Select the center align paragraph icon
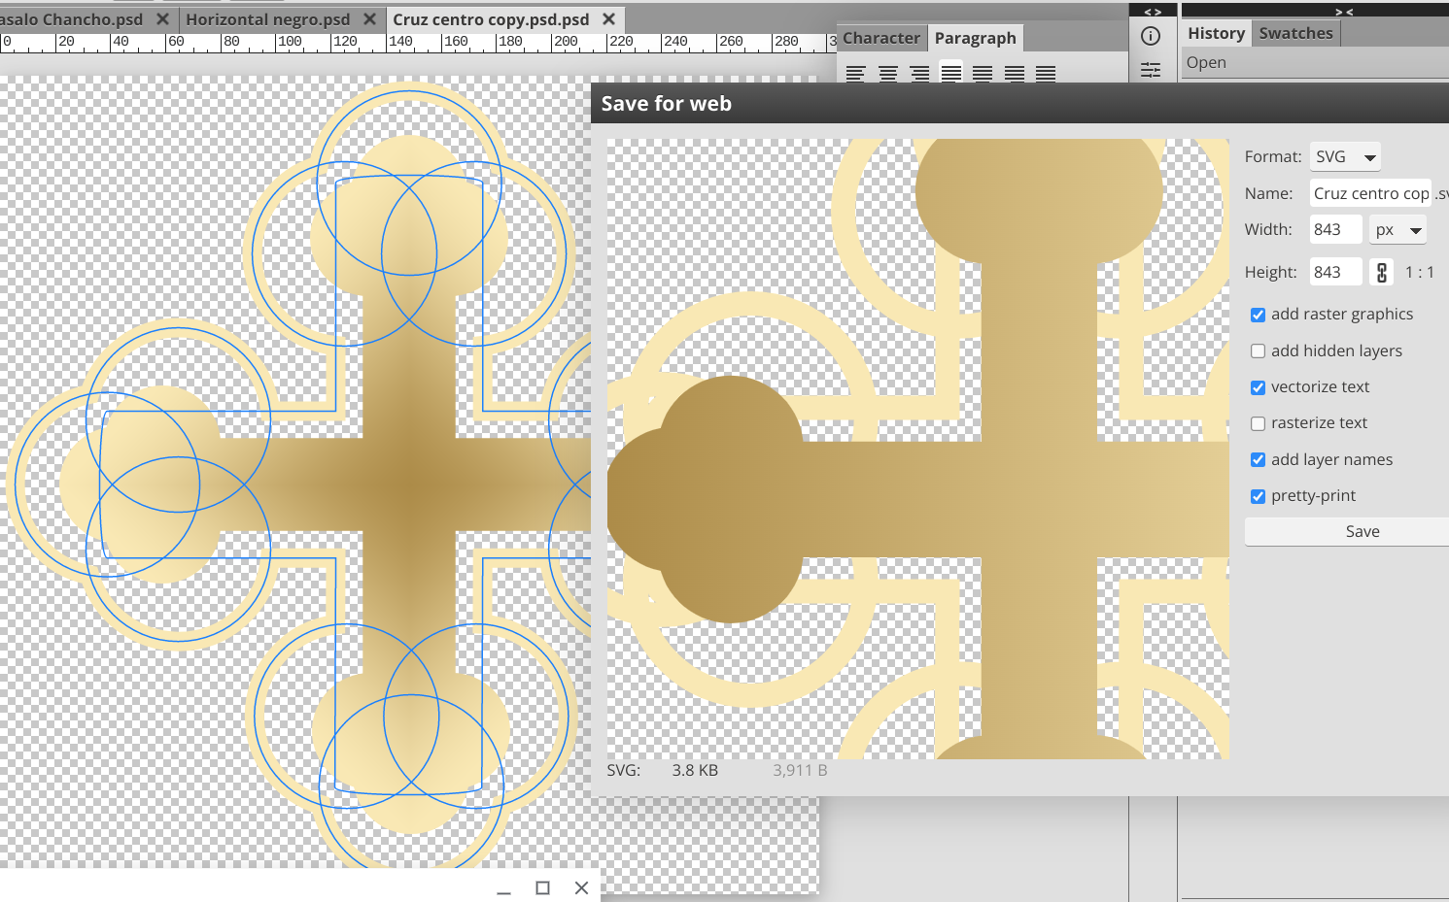This screenshot has height=902, width=1449. [x=887, y=72]
